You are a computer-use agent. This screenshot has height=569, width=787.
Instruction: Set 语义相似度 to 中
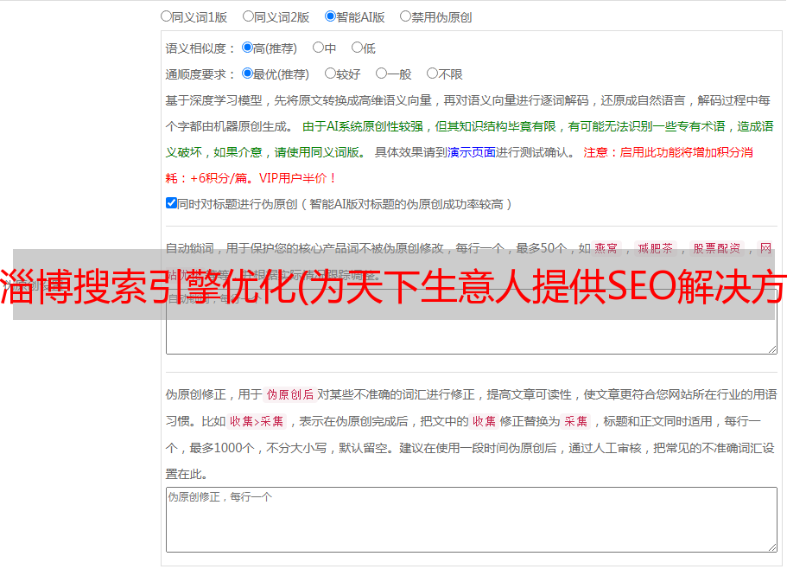[318, 48]
